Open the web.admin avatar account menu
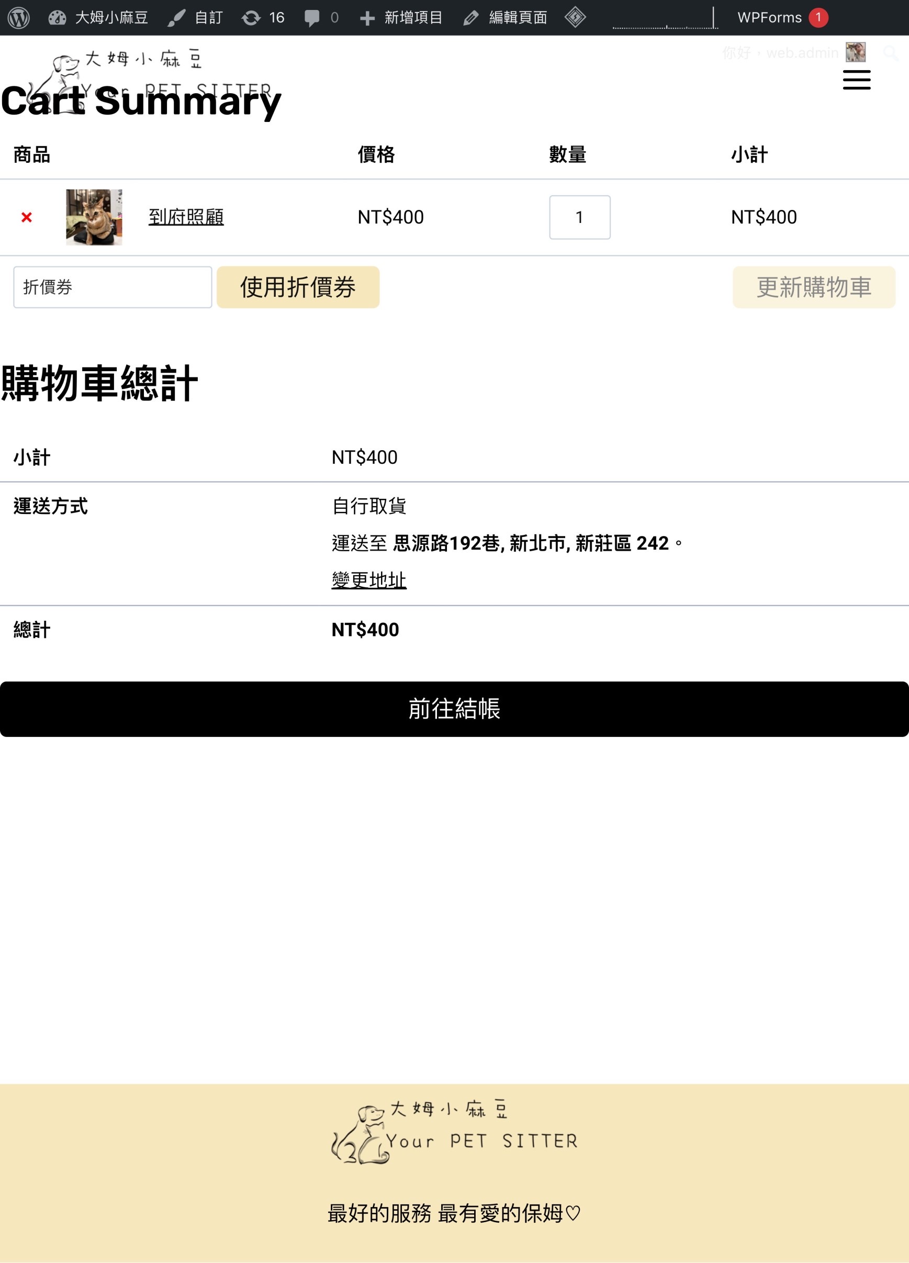909x1263 pixels. [855, 52]
